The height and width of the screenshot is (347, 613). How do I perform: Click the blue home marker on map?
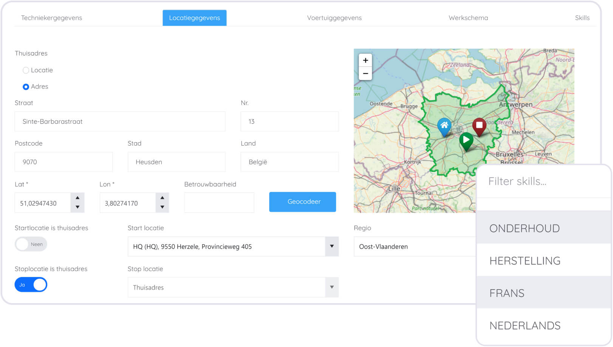point(444,127)
